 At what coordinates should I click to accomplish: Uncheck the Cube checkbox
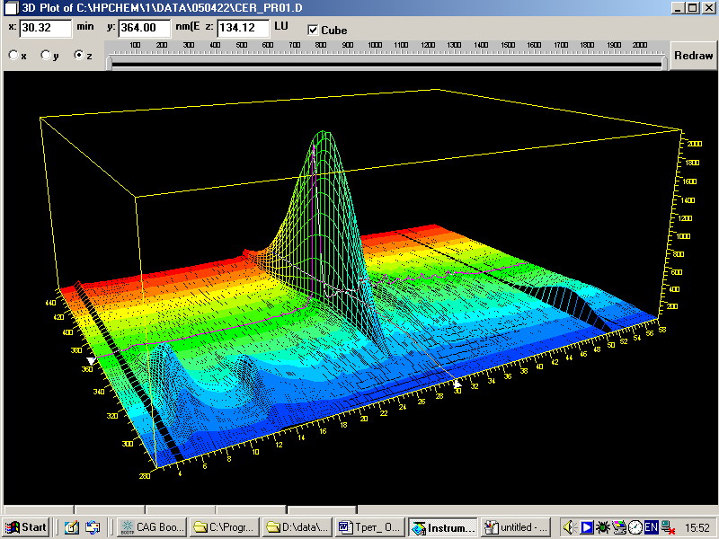(x=313, y=30)
